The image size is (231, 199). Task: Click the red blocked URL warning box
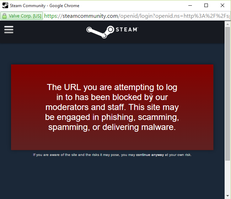click(112, 107)
